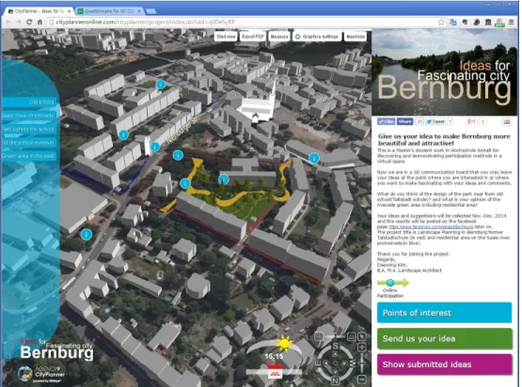Click the museum building extension icon
The image size is (522, 387).
pyautogui.click(x=488, y=22)
